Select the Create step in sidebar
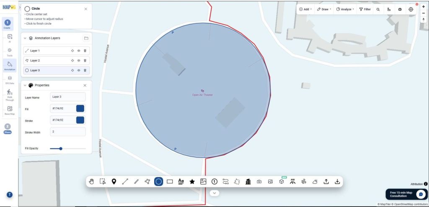The height and width of the screenshot is (207, 429). 8,24
